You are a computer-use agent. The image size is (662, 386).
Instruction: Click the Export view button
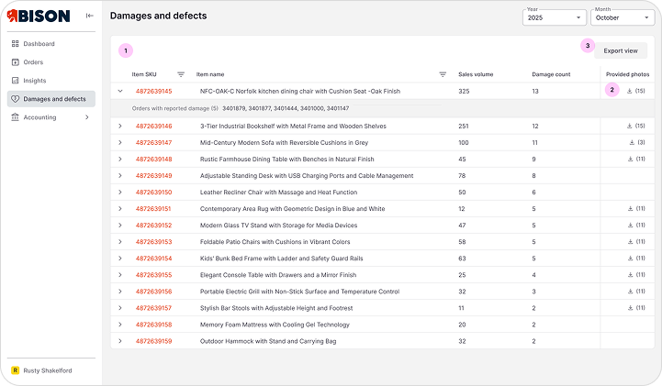(620, 50)
